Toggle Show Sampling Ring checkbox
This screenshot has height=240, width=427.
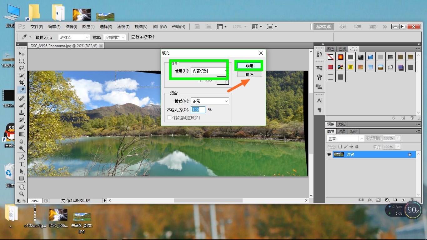tap(133, 37)
